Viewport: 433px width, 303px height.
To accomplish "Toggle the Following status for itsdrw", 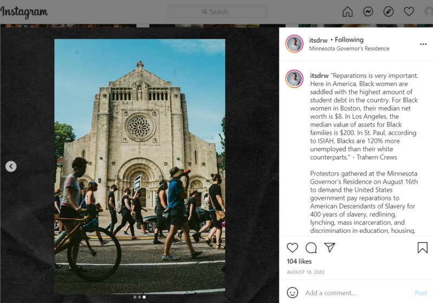I will click(349, 39).
